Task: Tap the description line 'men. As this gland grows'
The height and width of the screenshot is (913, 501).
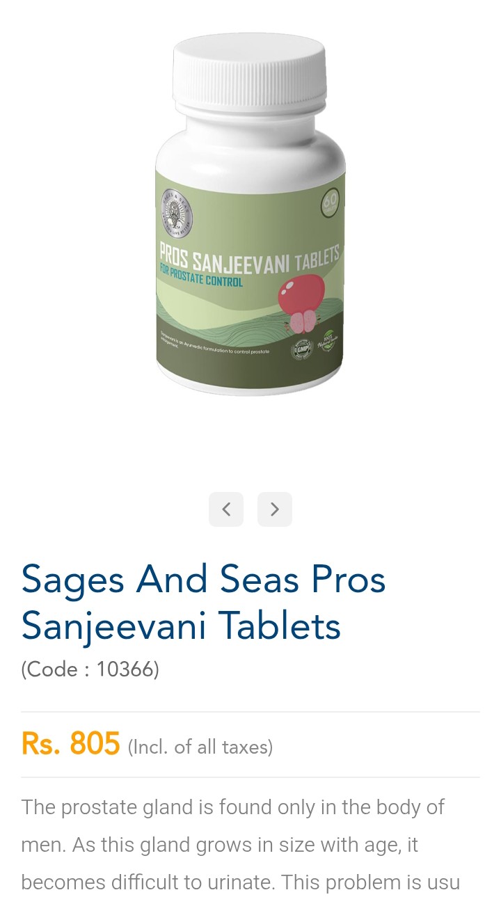Action: coord(219,845)
